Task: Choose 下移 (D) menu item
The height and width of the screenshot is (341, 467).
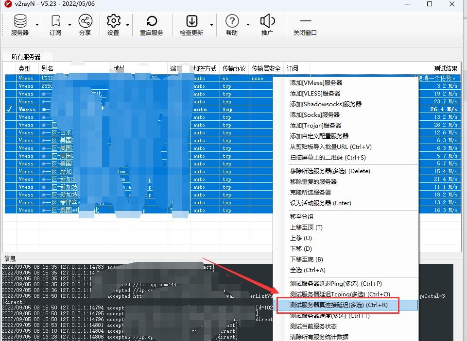Action: pyautogui.click(x=301, y=249)
